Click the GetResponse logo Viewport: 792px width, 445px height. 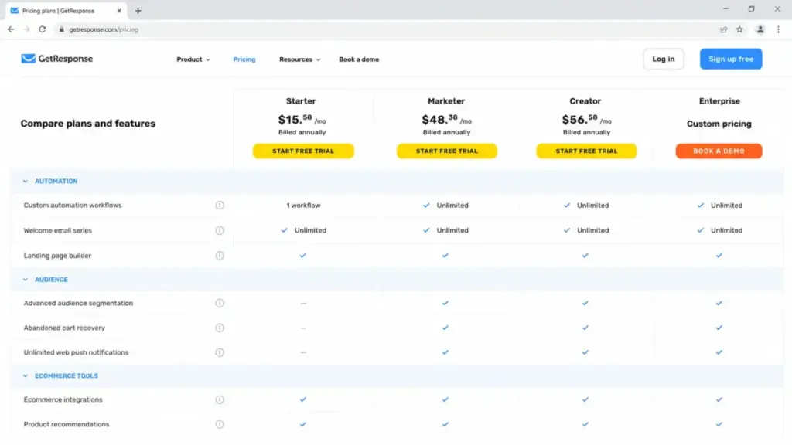(x=57, y=59)
